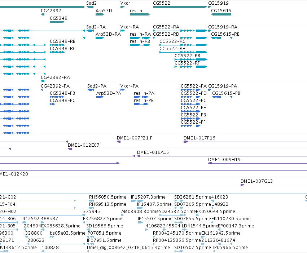The image size is (307, 253).
Task: Select the teal CG15615 gene arrow glyph
Action: click(x=221, y=14)
